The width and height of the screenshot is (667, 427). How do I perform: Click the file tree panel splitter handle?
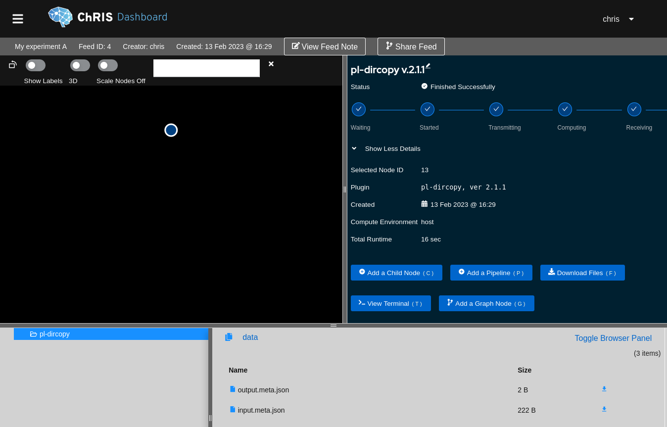click(x=210, y=418)
